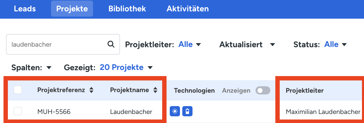Open the Status filter dropdown
The image size is (364, 123).
[335, 45]
